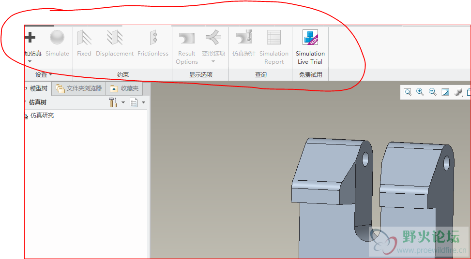Click the zoom in magnifier icon
Viewport: 471px width, 259px height.
(420, 92)
